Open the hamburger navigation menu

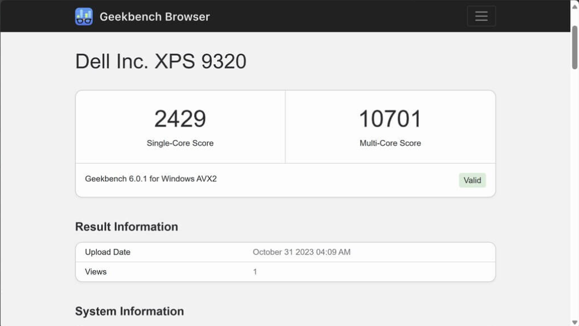pos(481,16)
